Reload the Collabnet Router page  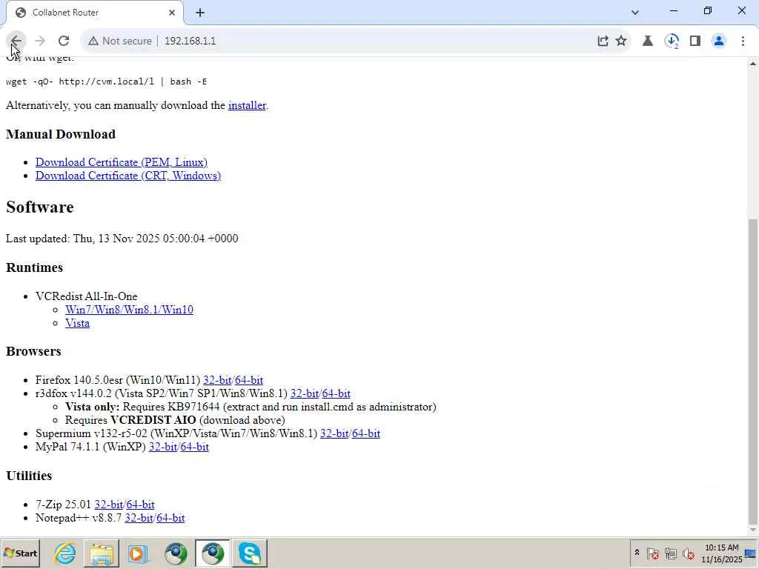coord(64,41)
